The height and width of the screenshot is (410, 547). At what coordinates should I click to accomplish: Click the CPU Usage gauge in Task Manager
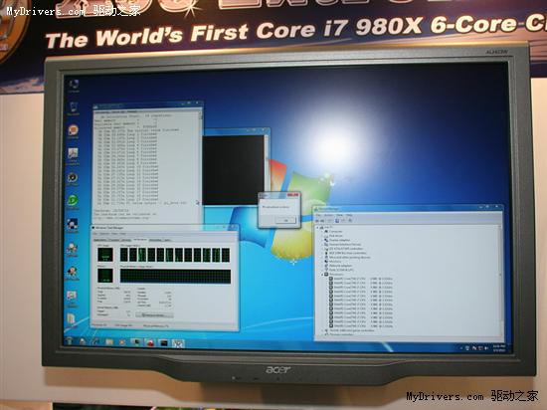[105, 255]
